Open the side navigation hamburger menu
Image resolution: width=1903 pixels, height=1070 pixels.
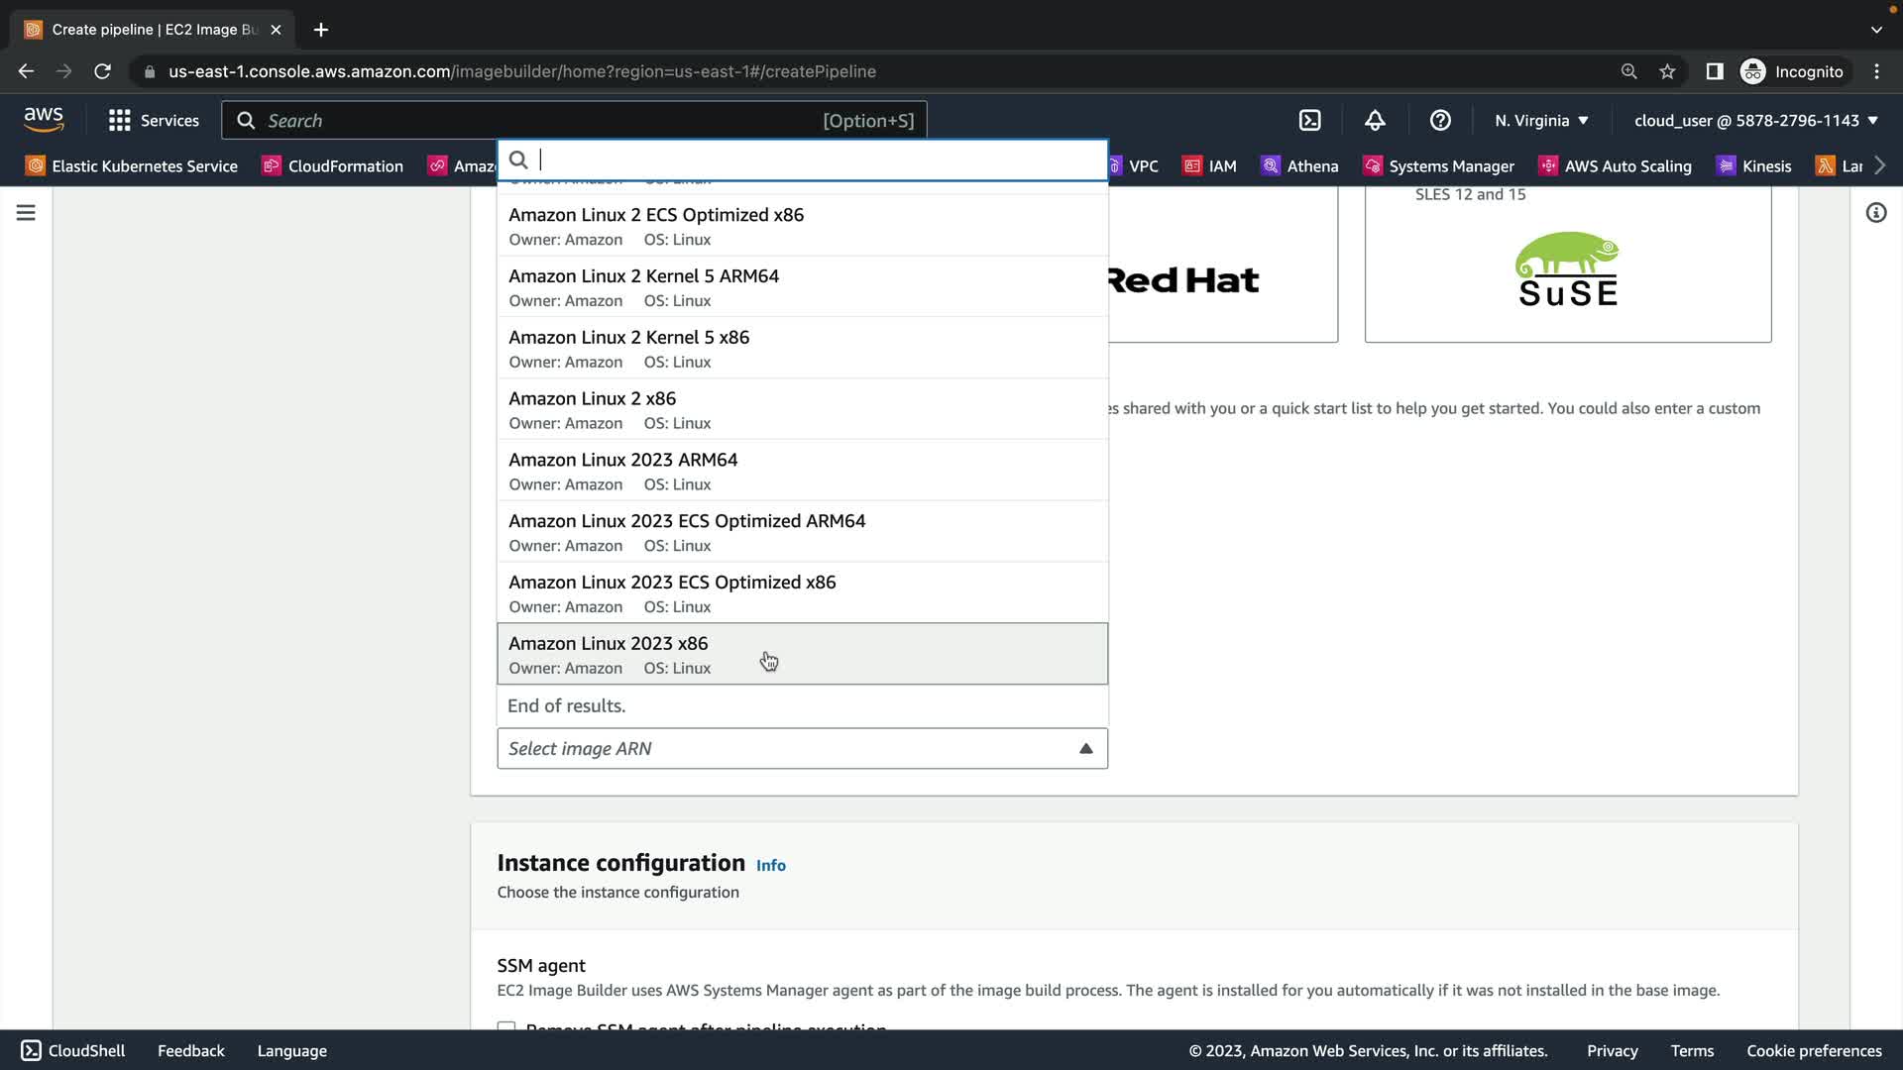[26, 213]
